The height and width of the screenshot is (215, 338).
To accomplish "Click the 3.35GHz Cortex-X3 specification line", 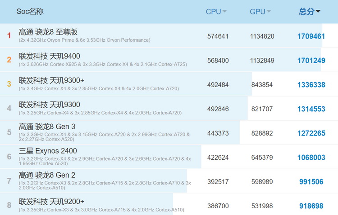I will [101, 210].
